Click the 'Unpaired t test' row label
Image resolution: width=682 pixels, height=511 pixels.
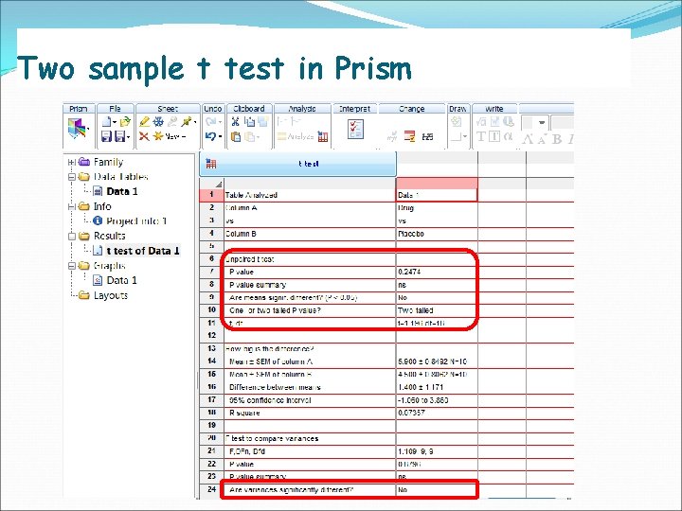[x=250, y=259]
